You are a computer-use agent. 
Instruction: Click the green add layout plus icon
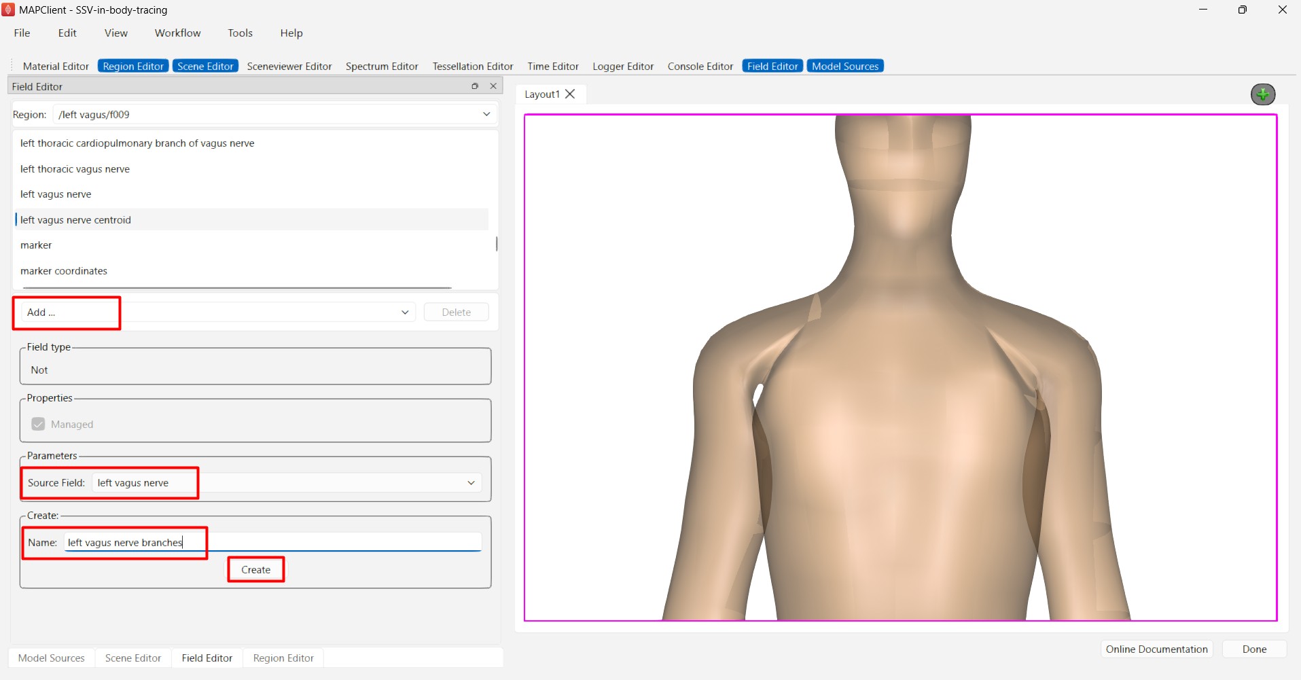point(1263,94)
